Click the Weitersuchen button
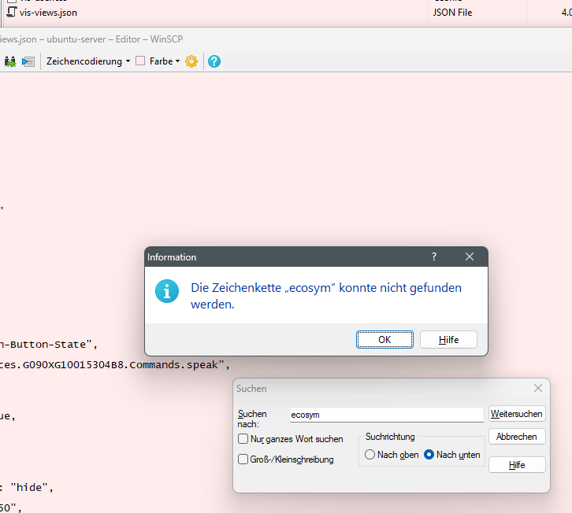572x513 pixels. [517, 414]
